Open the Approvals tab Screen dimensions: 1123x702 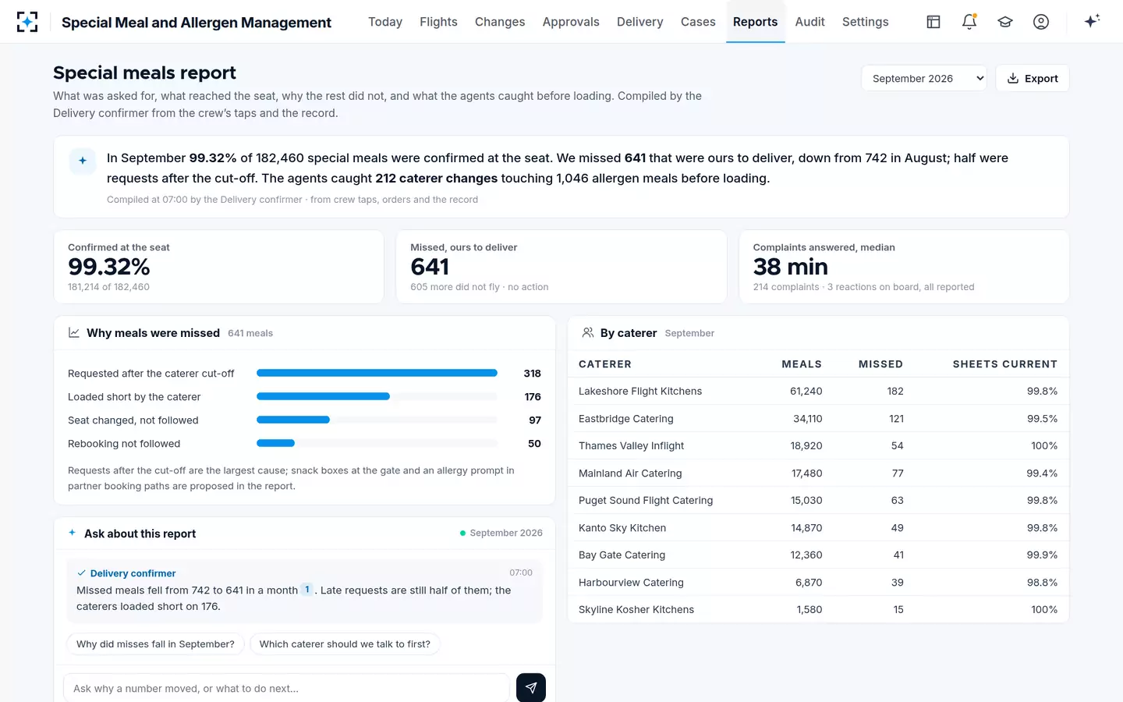click(x=571, y=22)
